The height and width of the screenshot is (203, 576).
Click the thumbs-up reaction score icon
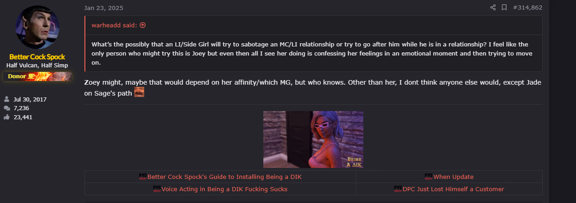[x=7, y=117]
